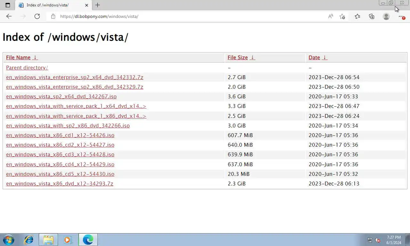This screenshot has width=410, height=246.
Task: Download x86_cd4_x12-54429.iso file
Action: click(60, 164)
